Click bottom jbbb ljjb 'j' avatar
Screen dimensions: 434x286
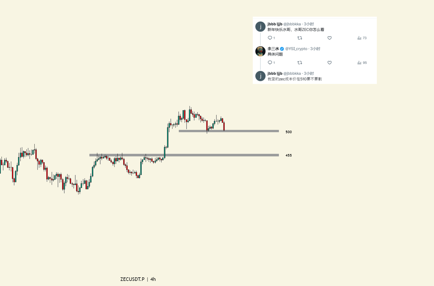(x=260, y=76)
